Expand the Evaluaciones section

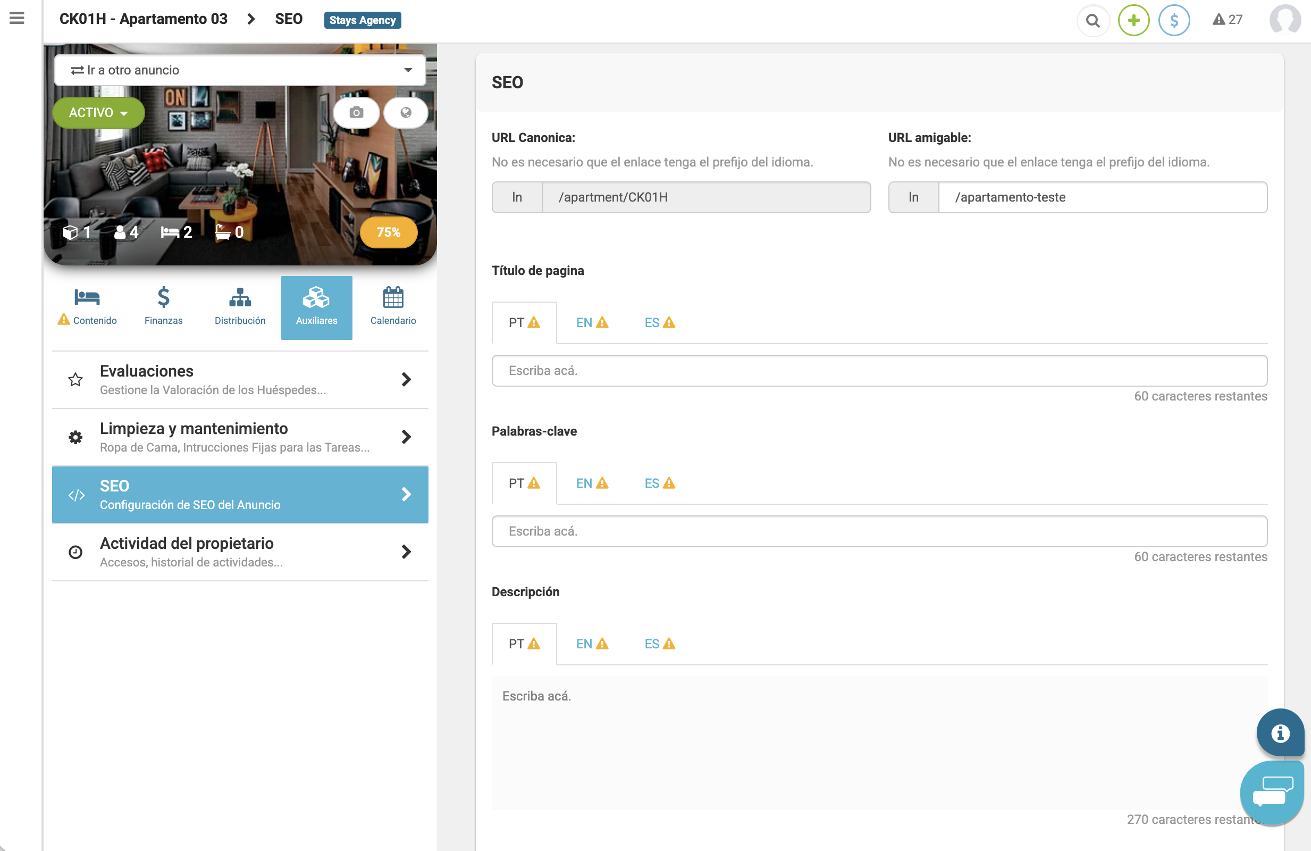tap(240, 380)
